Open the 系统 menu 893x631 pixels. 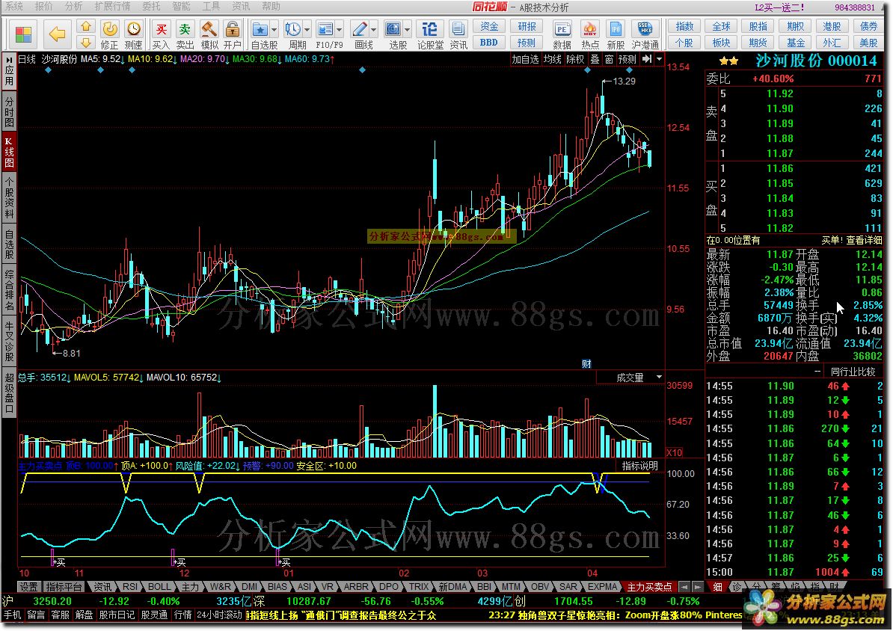coord(14,7)
